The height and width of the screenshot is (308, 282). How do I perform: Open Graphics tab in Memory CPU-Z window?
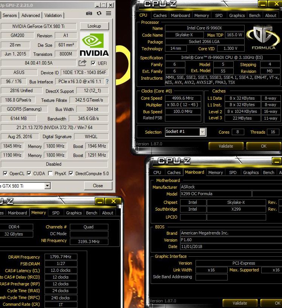[74, 213]
